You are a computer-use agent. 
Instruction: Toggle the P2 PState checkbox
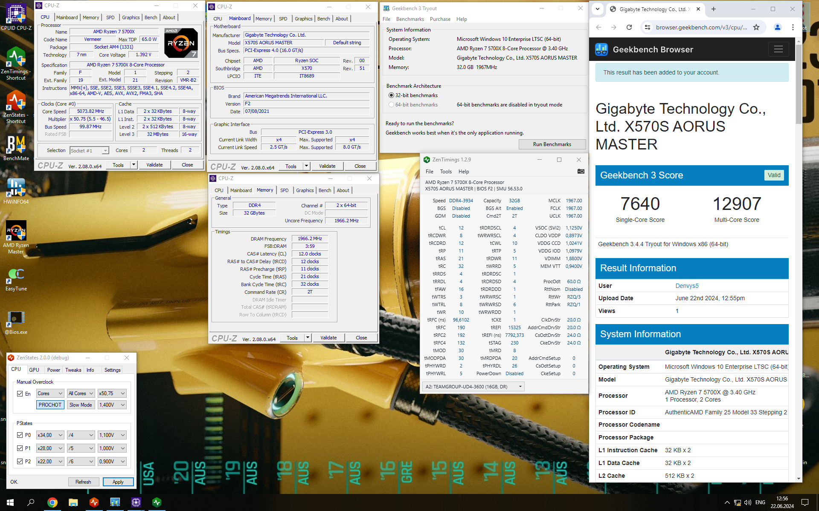20,461
